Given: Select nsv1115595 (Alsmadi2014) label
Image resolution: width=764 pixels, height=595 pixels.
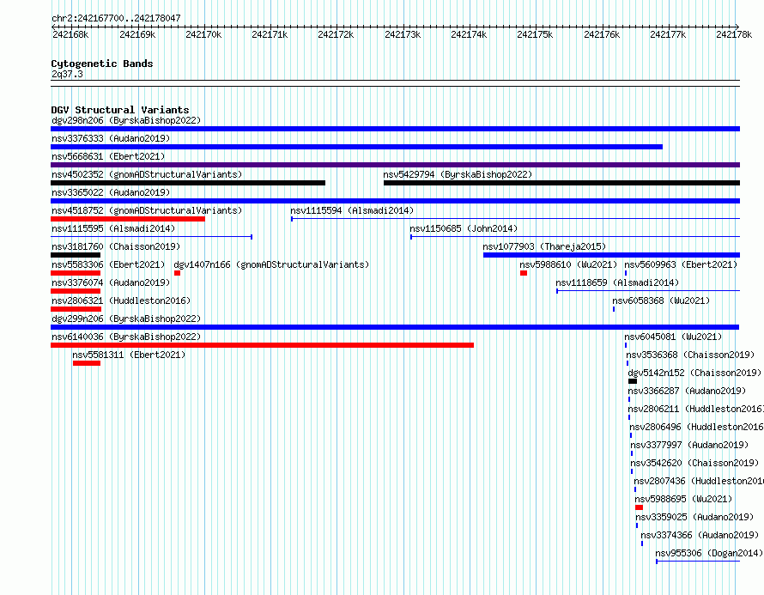Looking at the screenshot, I should point(113,228).
